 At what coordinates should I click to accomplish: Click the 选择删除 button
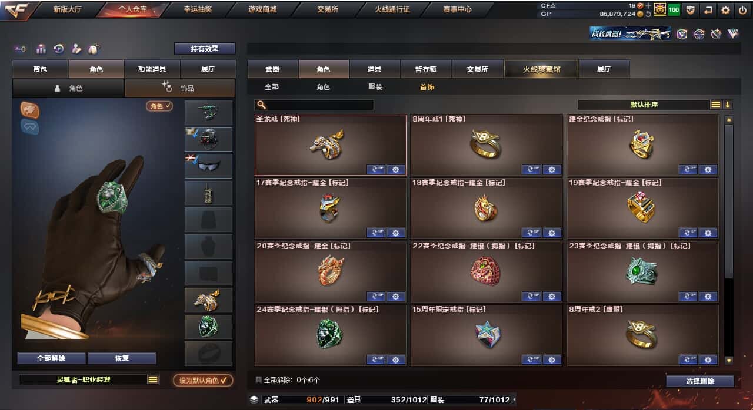[x=700, y=381]
